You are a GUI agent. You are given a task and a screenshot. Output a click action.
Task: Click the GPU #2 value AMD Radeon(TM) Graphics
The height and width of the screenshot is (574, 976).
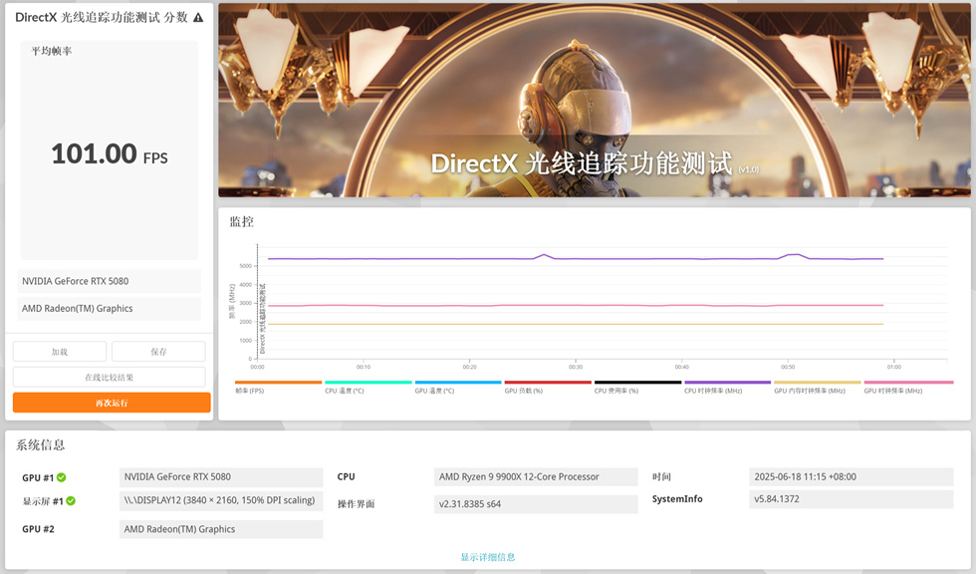(221, 529)
